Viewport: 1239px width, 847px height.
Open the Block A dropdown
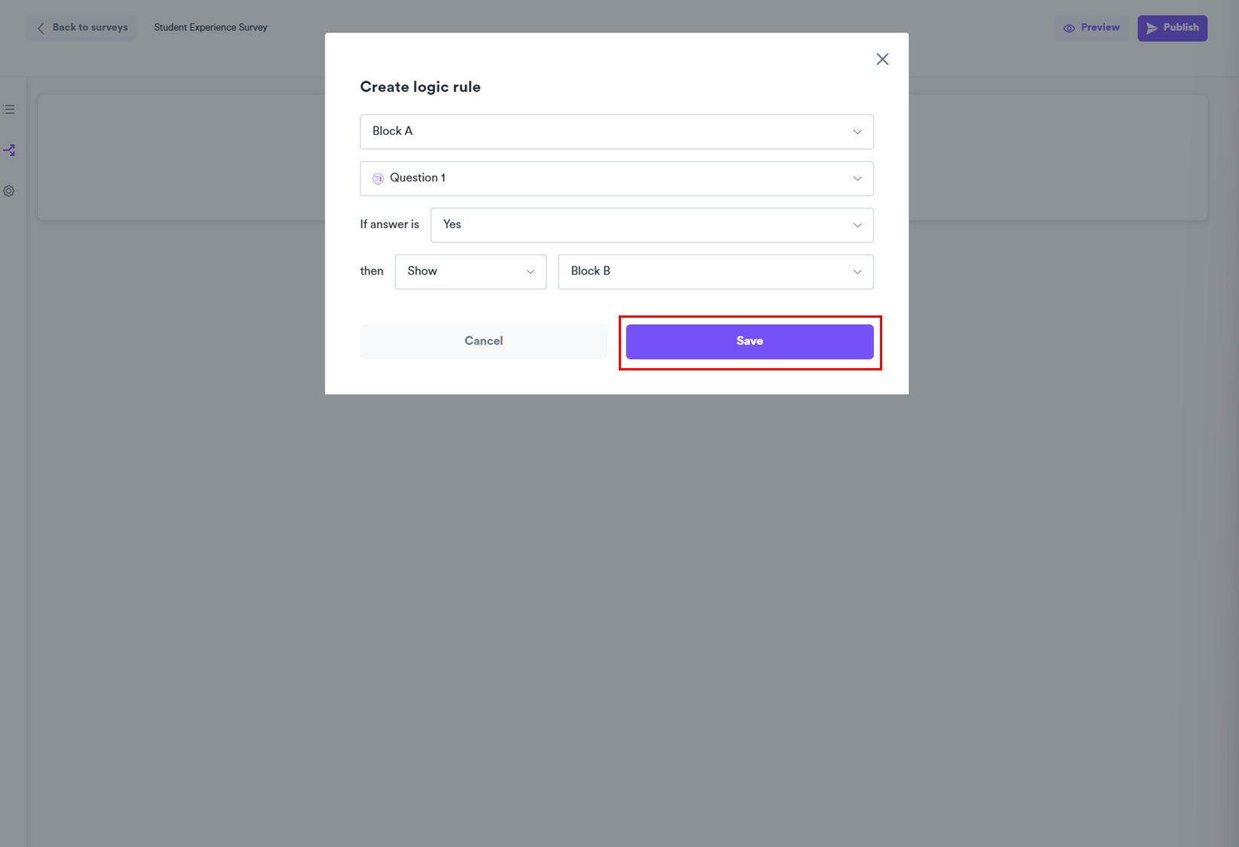click(x=616, y=132)
